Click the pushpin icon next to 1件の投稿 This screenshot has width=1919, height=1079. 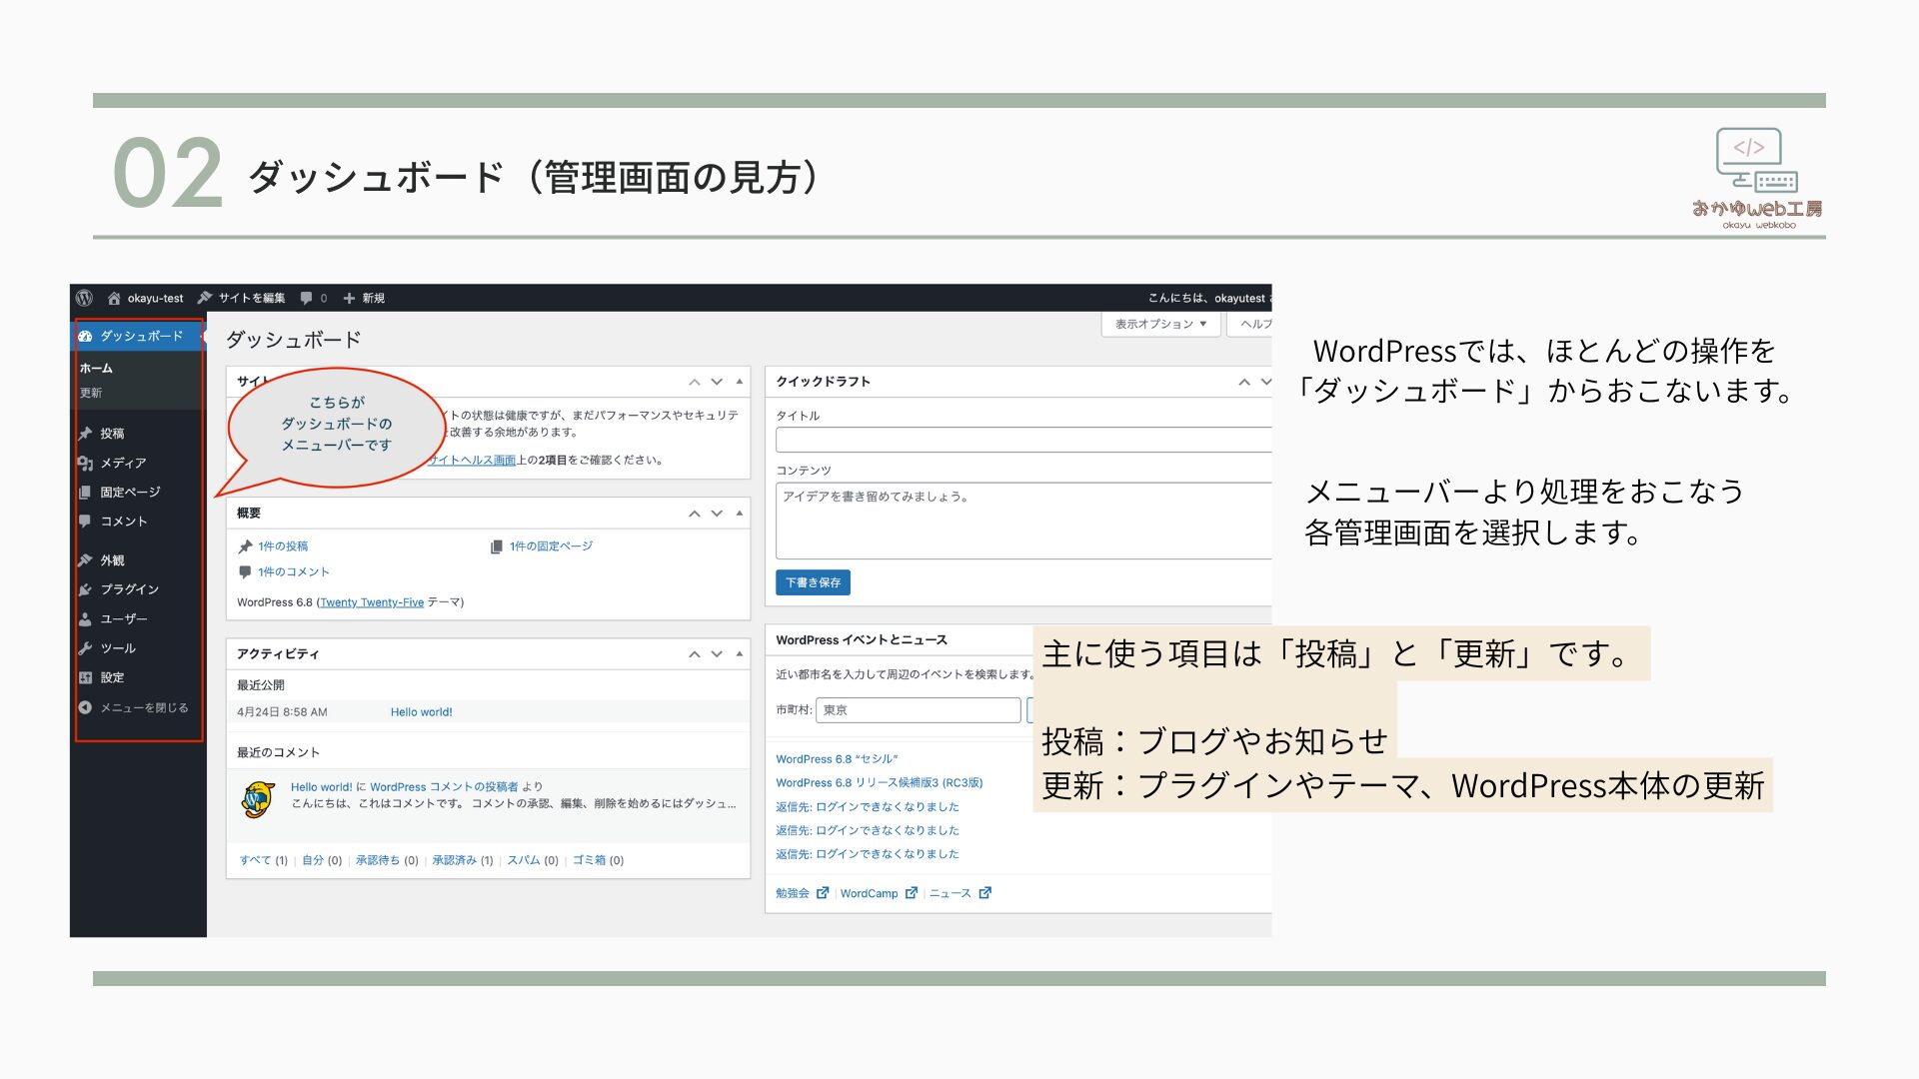245,546
